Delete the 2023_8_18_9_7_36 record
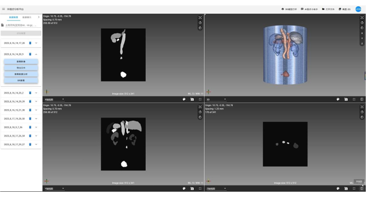 pos(30,127)
